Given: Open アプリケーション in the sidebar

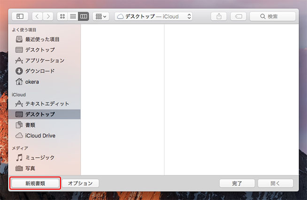Looking at the screenshot, I should [45, 61].
